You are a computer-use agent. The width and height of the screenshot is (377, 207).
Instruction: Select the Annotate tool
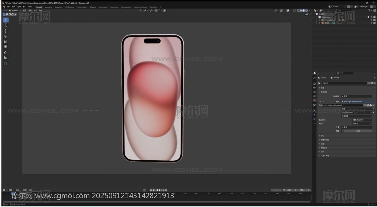6,52
